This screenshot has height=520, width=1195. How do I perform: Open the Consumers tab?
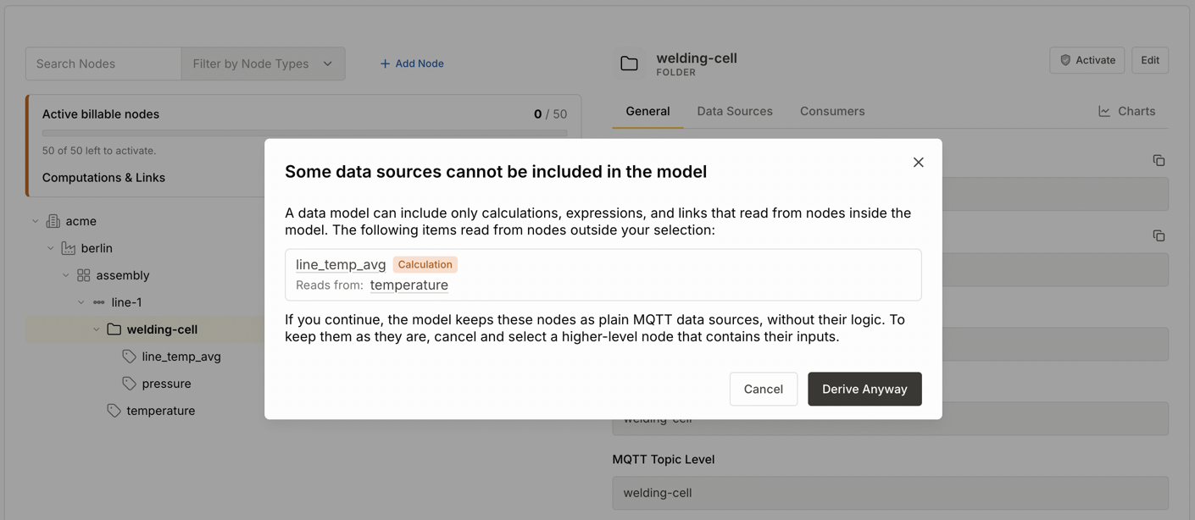point(832,112)
